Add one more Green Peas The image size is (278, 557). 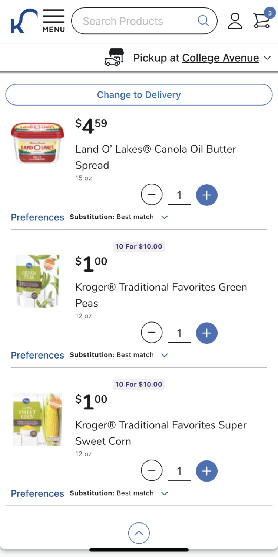206,333
